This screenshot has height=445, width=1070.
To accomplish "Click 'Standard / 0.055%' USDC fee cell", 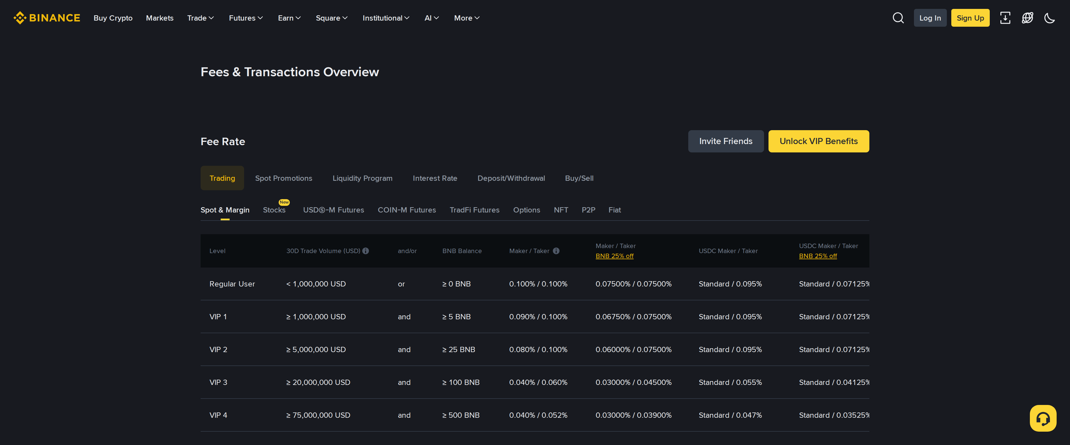I will click(x=730, y=382).
